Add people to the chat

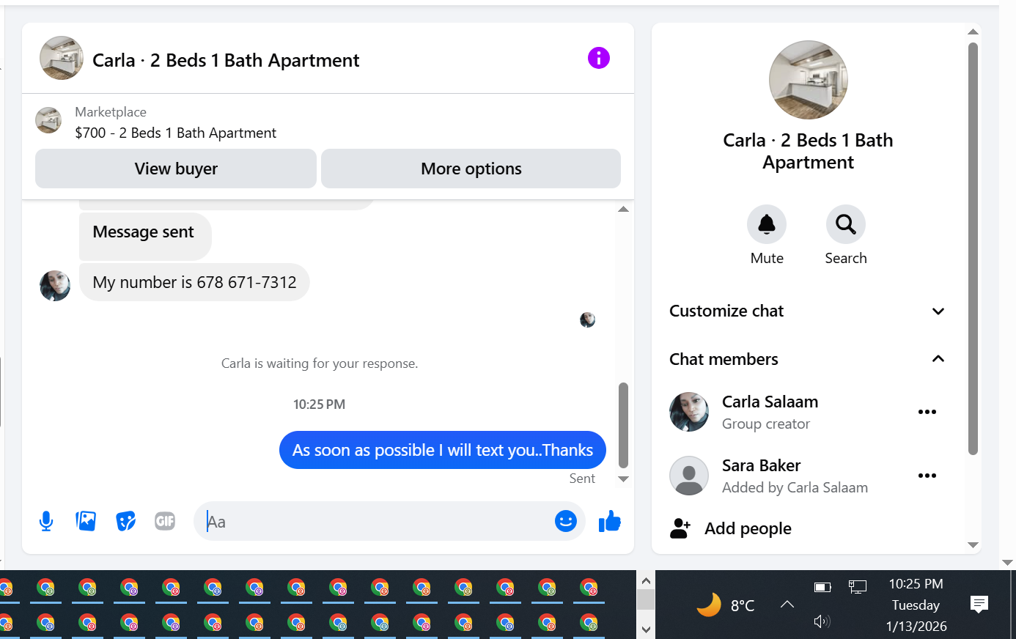pos(748,528)
